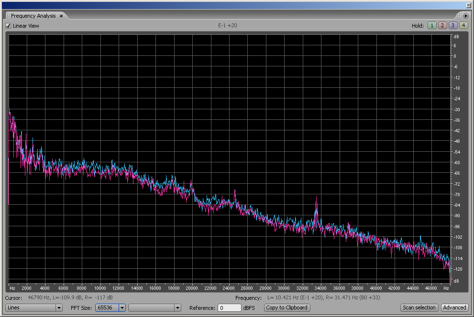Open the Lines graph style dropdown

[59, 308]
